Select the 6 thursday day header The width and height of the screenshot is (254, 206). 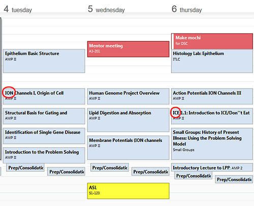point(186,9)
